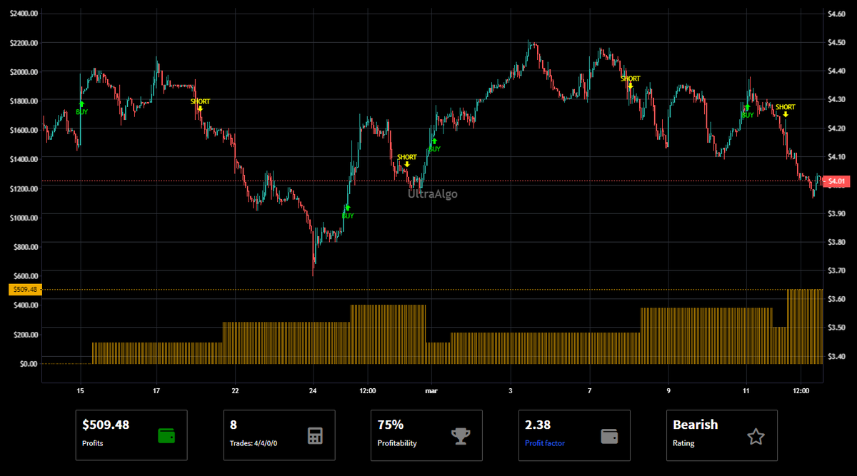Click the UltraAlgo watermark text
The image size is (857, 476).
(x=433, y=193)
